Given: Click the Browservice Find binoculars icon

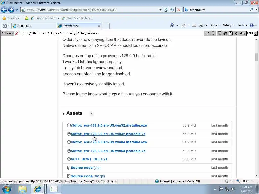Looking at the screenshot, I should (x=225, y=34).
